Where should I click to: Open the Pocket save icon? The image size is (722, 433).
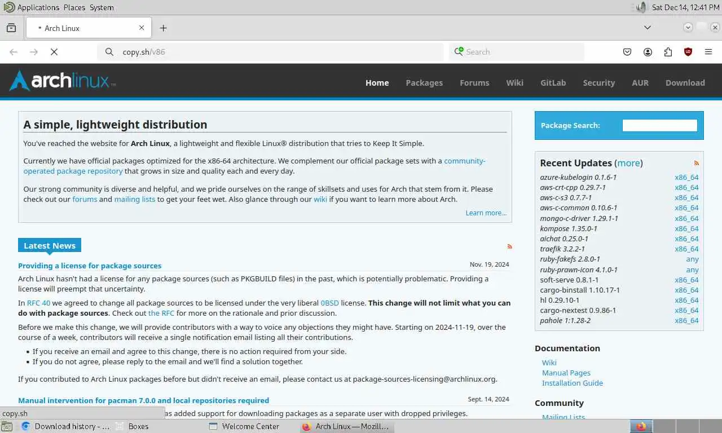[627, 52]
